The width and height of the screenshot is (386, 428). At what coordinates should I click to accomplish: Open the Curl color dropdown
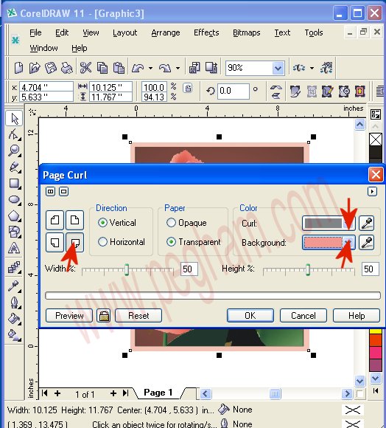(348, 224)
